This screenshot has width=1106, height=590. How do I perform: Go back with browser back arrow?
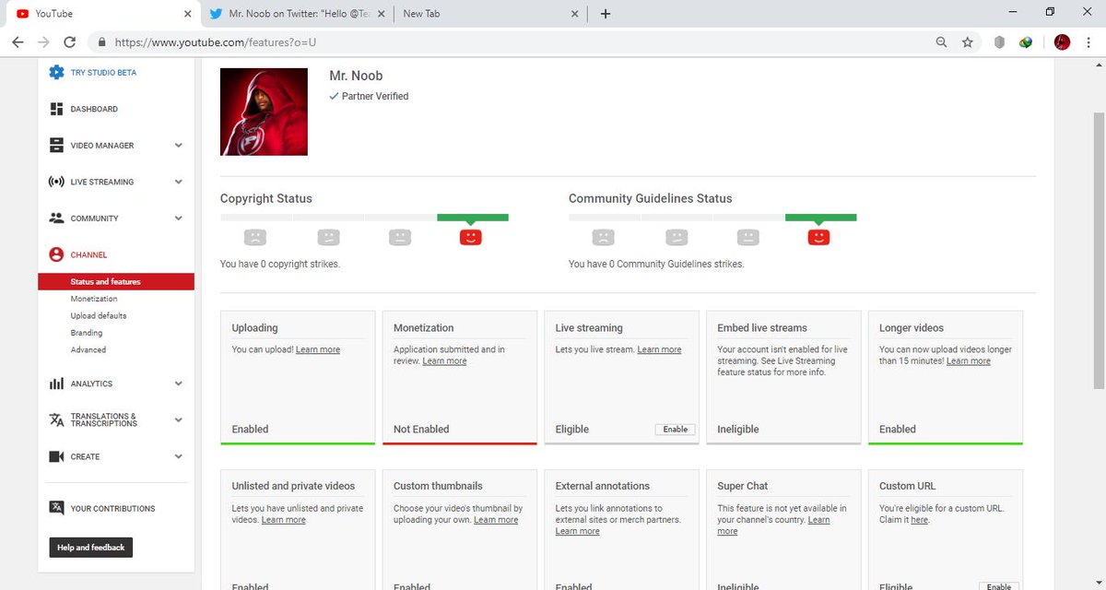pyautogui.click(x=18, y=42)
